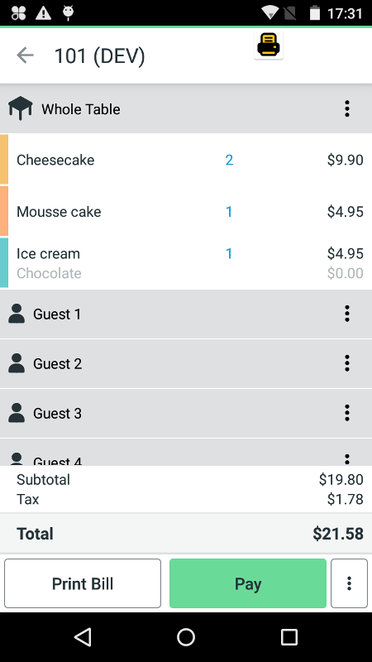The height and width of the screenshot is (662, 372).
Task: Tap the Android home button
Action: click(x=186, y=636)
